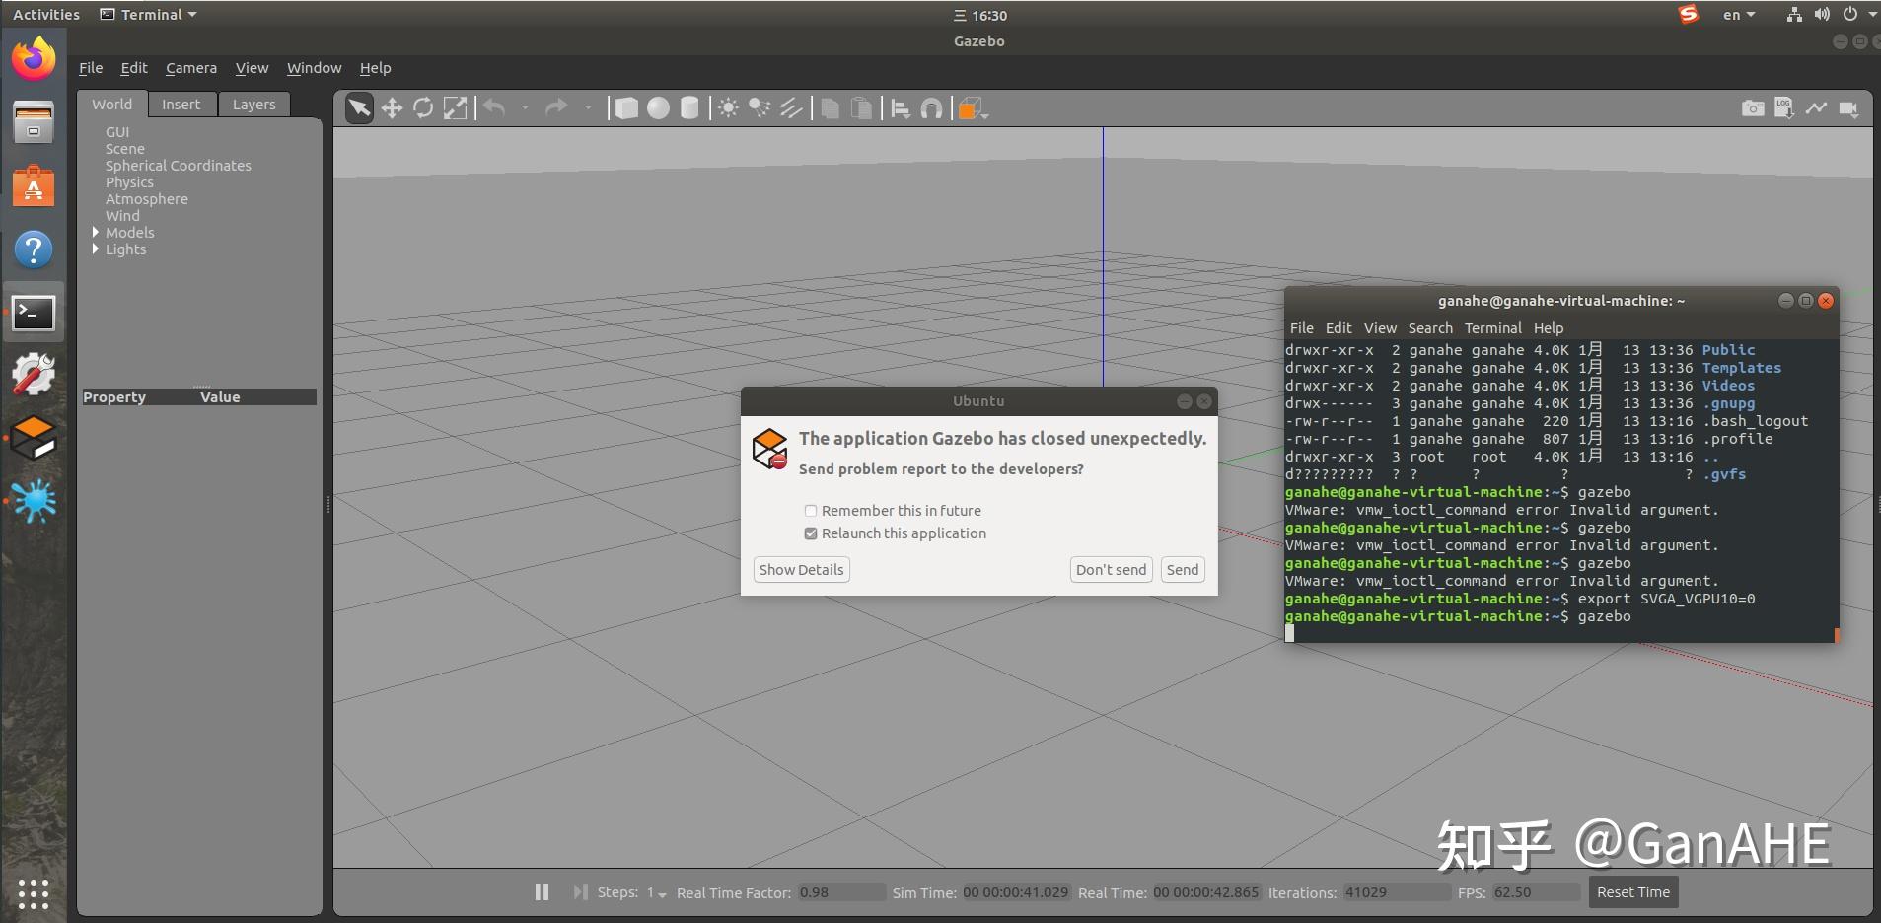Viewport: 1881px width, 923px height.
Task: Choose the scale mode tool
Action: [455, 108]
